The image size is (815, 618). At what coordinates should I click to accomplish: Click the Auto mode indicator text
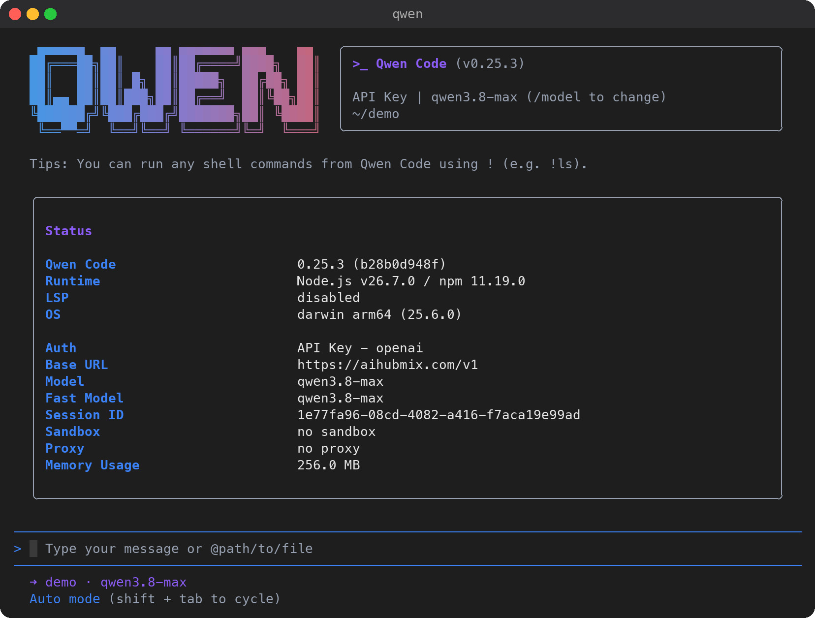(x=65, y=599)
